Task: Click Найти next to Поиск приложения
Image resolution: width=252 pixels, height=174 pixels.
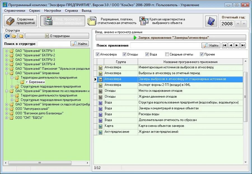Action: pyautogui.click(x=211, y=45)
